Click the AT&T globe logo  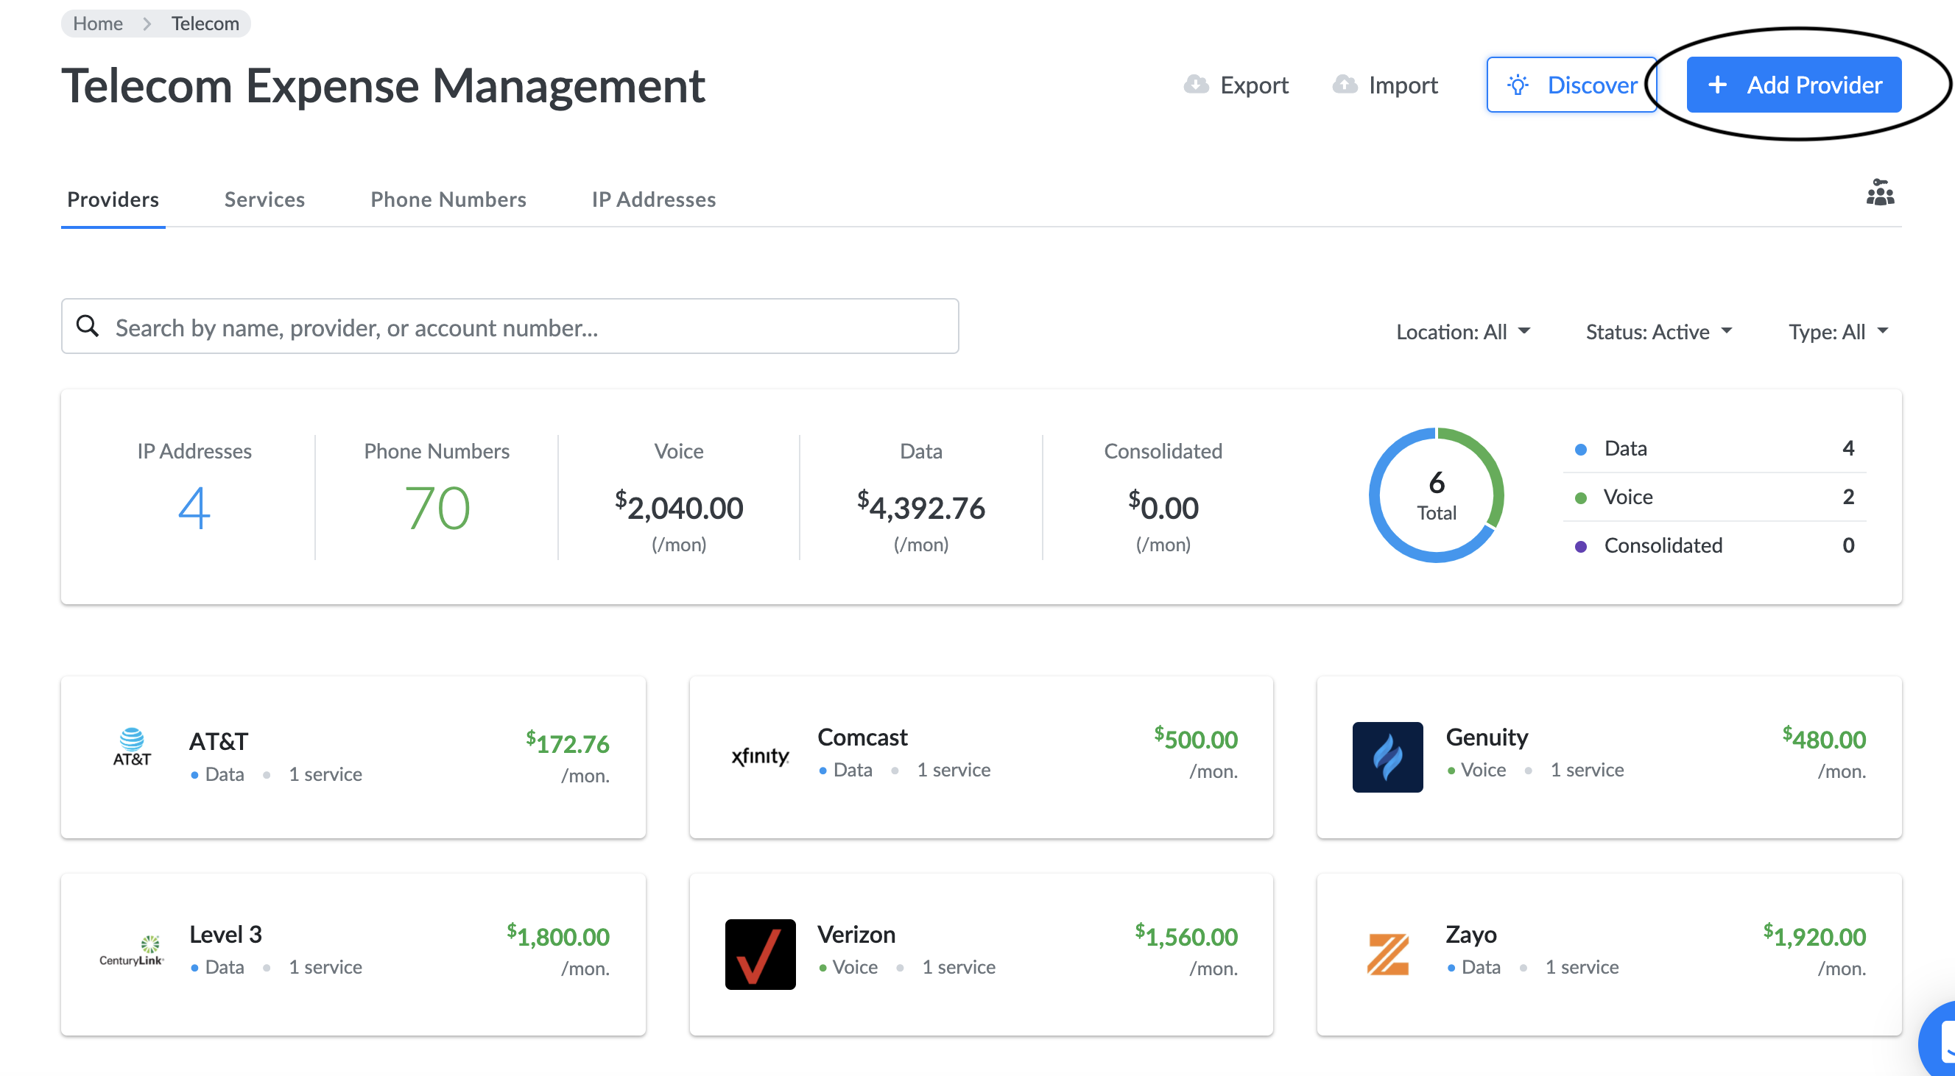point(132,747)
